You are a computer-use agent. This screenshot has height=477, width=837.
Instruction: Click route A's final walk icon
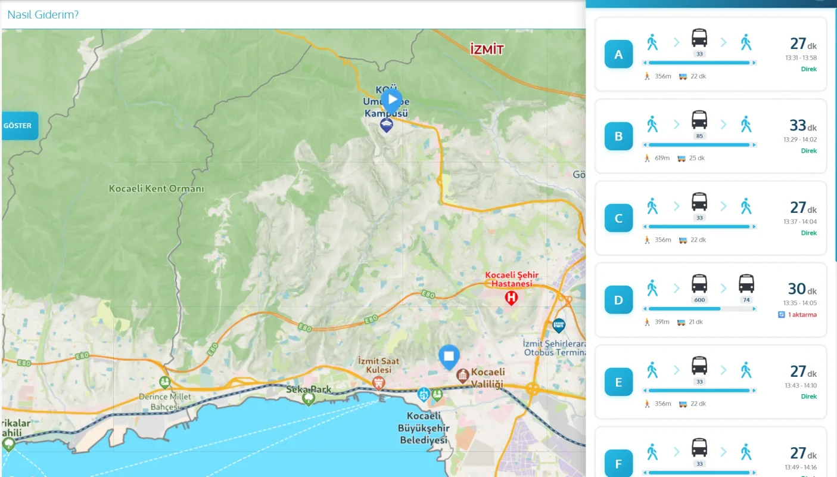coord(746,42)
